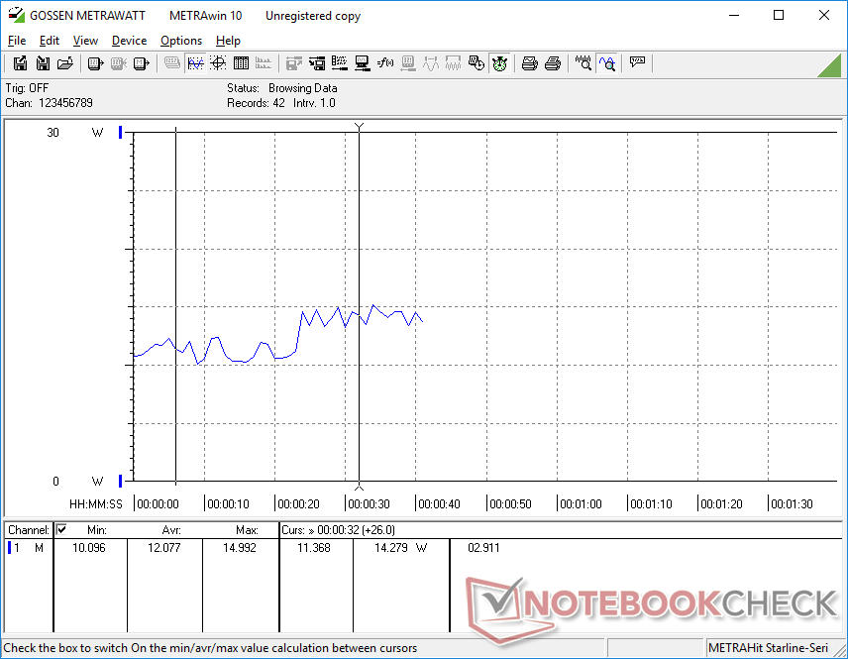
Task: Switch to the table data view icon
Action: coord(241,63)
